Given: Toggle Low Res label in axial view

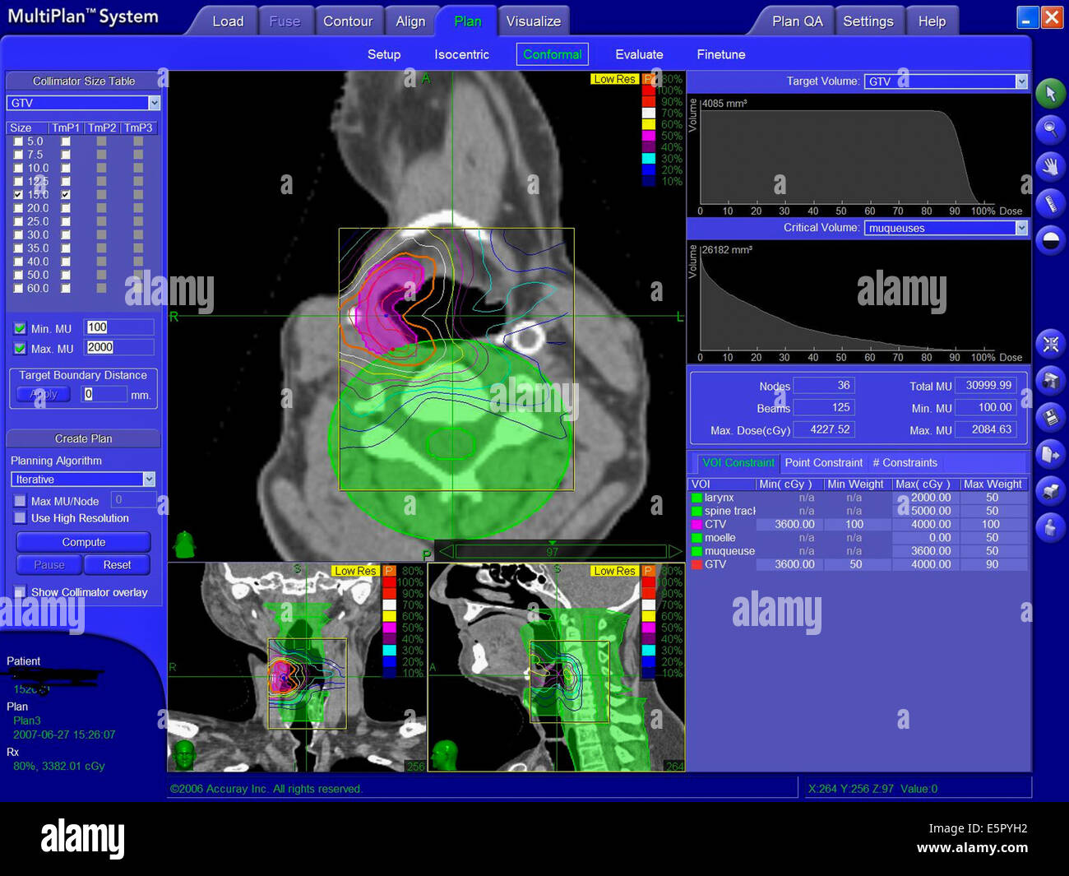Looking at the screenshot, I should (x=614, y=79).
